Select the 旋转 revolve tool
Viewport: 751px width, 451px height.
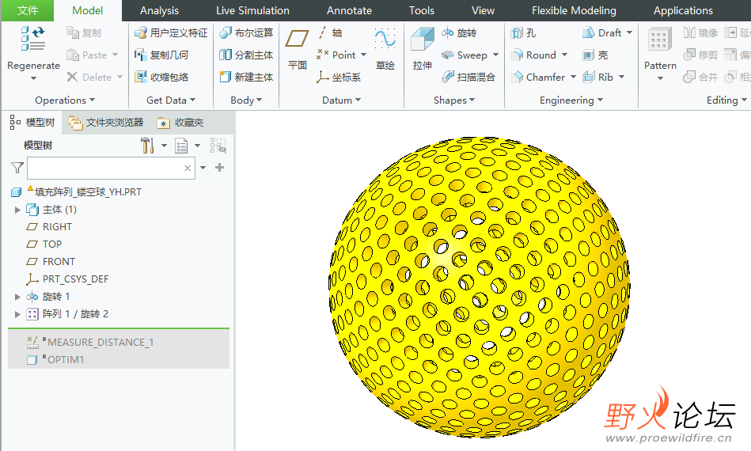[459, 32]
